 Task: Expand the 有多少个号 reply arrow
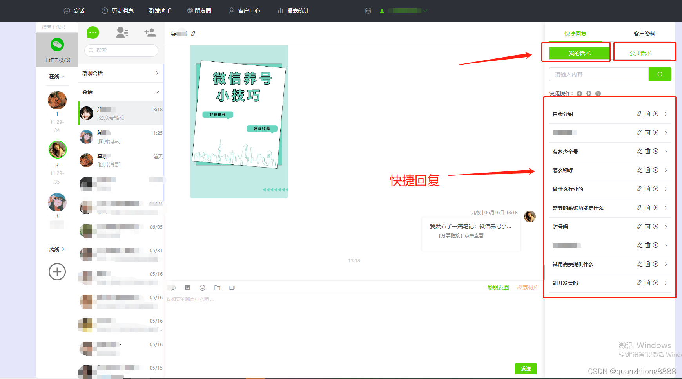(666, 152)
